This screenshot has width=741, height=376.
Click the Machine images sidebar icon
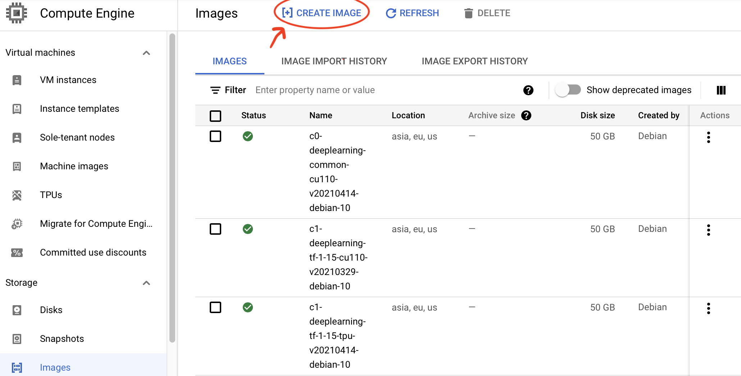[17, 166]
